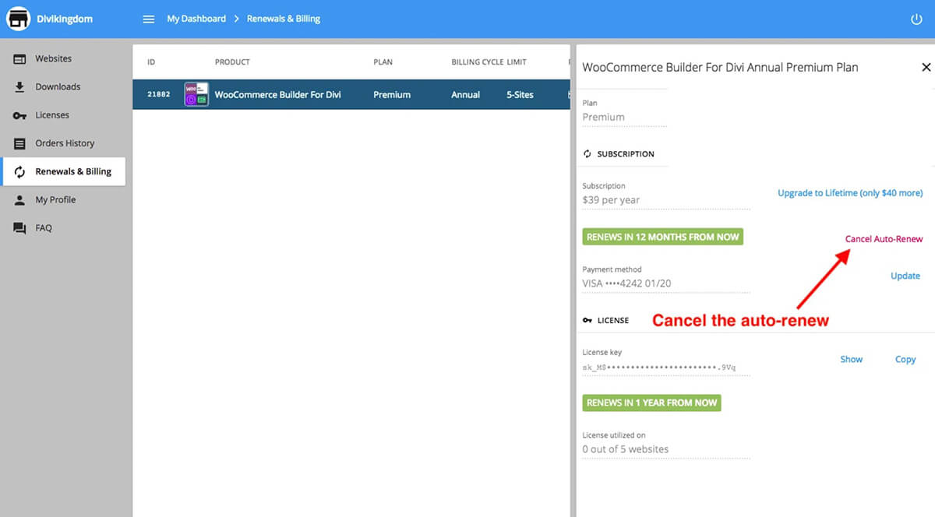Click the $39 per year subscription value
The width and height of the screenshot is (935, 517).
611,200
